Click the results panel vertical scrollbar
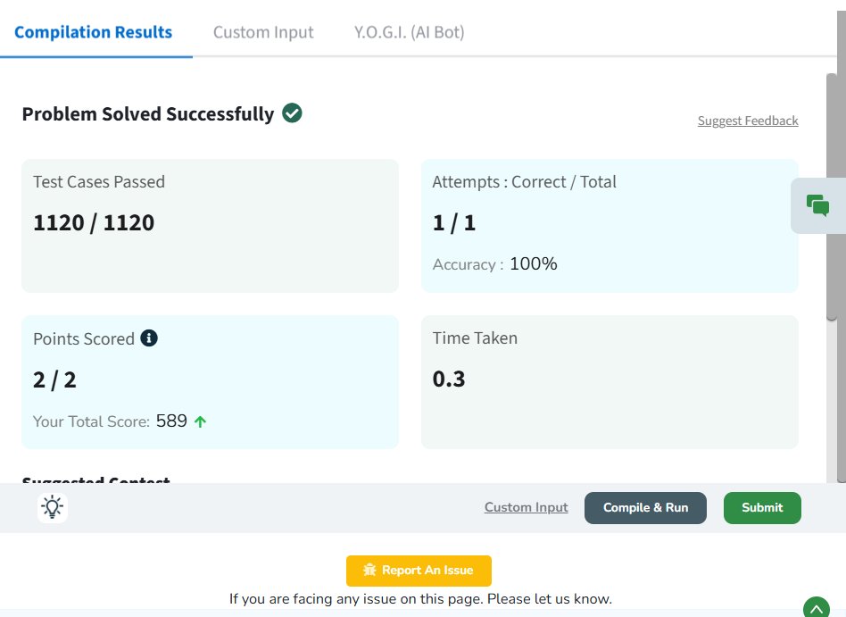The width and height of the screenshot is (846, 617). click(832, 197)
